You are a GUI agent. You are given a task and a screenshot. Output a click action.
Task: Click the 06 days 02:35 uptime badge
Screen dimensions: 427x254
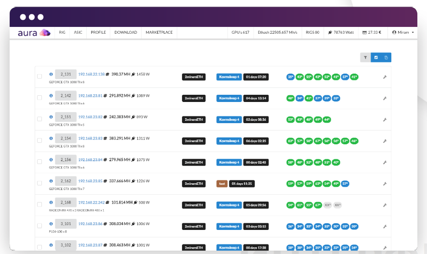click(256, 141)
